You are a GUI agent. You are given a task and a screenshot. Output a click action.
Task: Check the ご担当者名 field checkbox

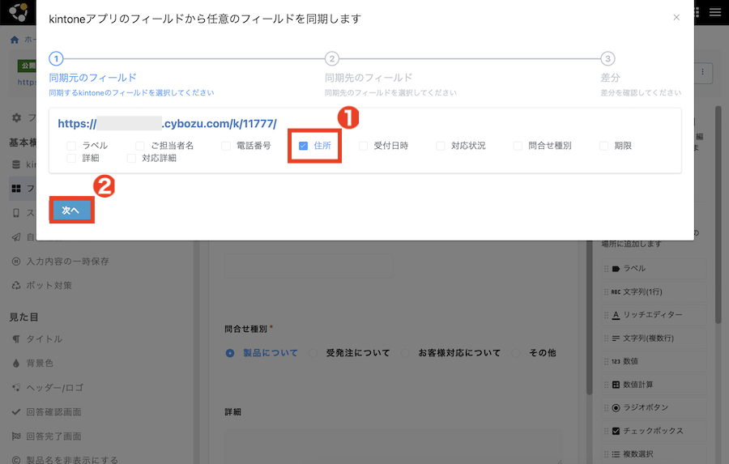[139, 146]
